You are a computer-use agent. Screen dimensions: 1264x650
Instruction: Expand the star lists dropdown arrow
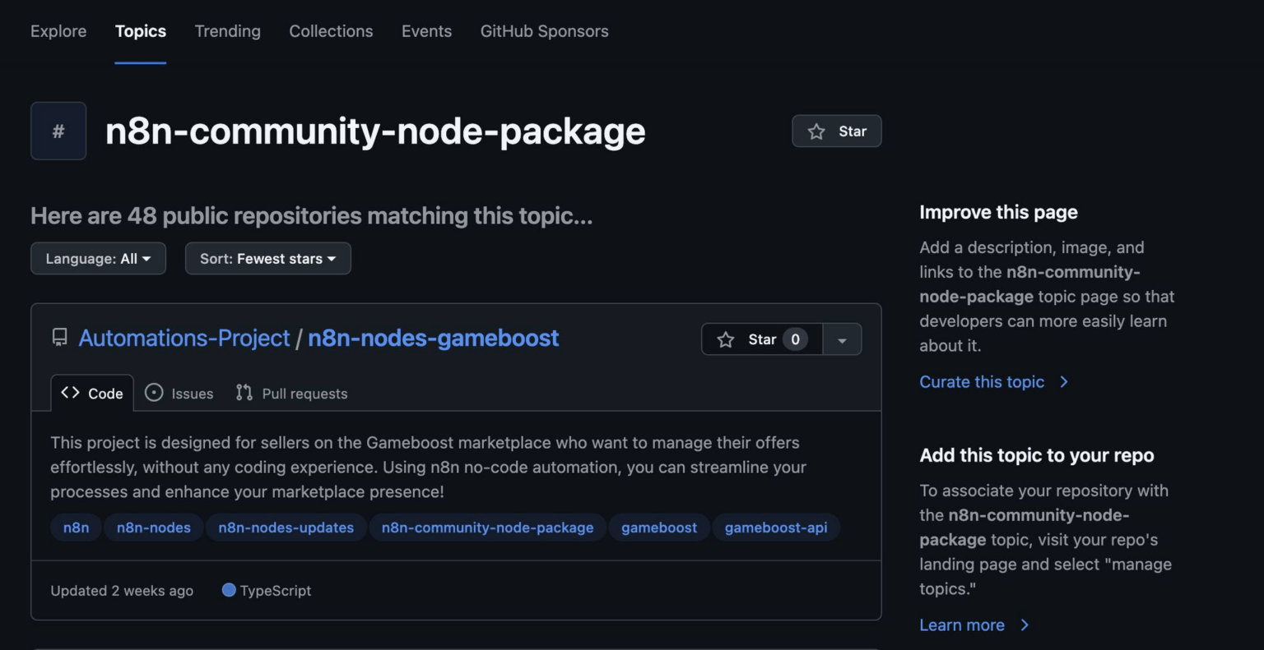pyautogui.click(x=842, y=339)
